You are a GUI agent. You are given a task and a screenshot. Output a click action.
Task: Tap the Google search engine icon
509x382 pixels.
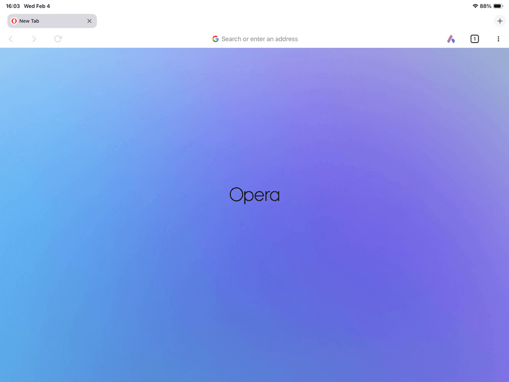tap(215, 39)
